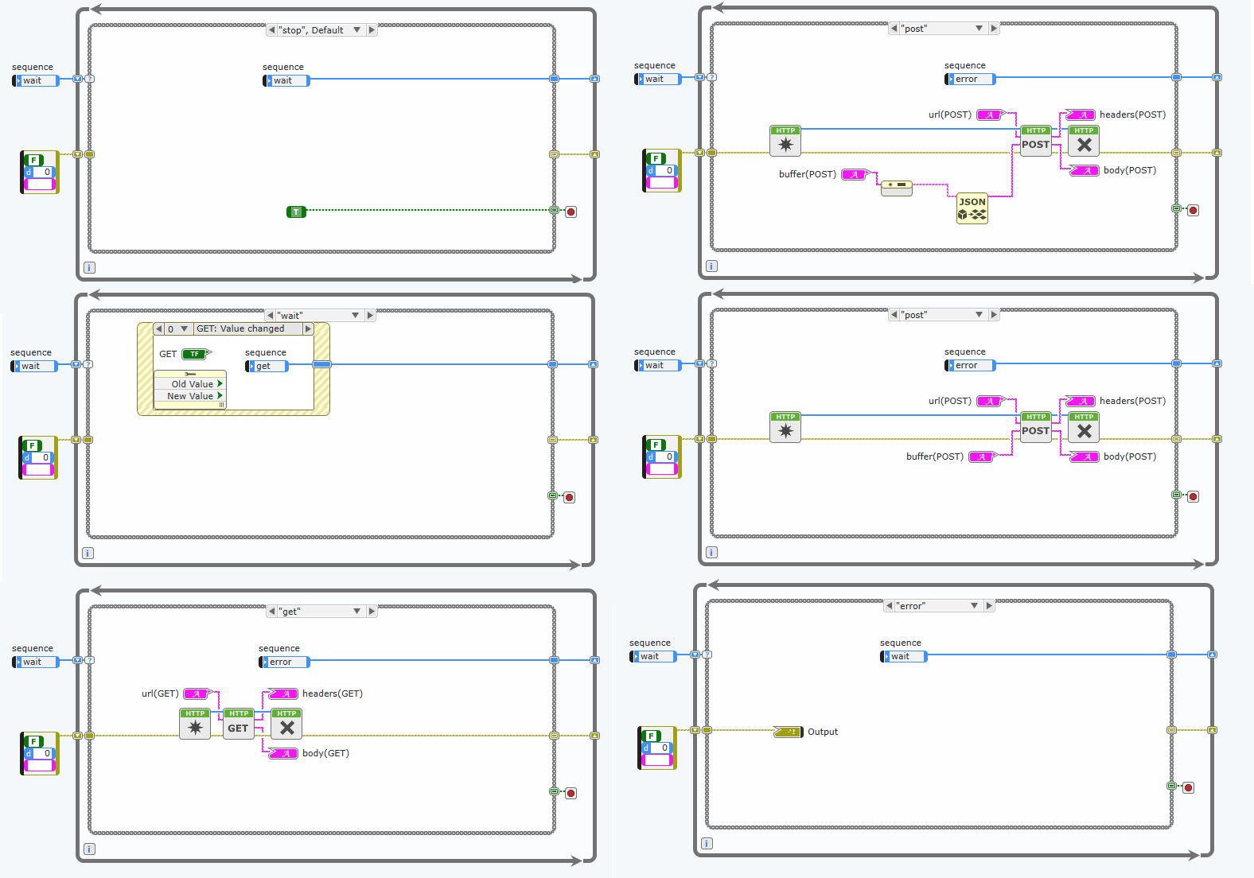Select the headers(GET) indicator terminal
This screenshot has height=878, width=1254.
pyautogui.click(x=282, y=693)
